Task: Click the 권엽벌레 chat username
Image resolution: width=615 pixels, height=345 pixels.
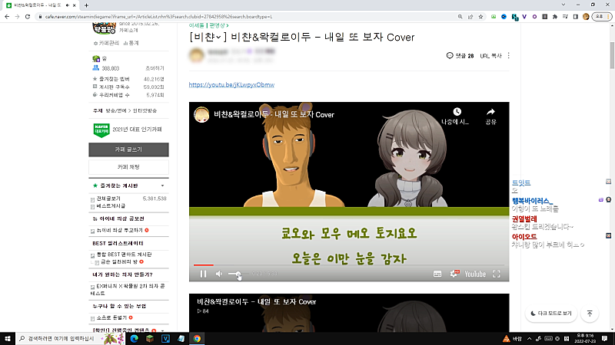Action: (x=524, y=219)
